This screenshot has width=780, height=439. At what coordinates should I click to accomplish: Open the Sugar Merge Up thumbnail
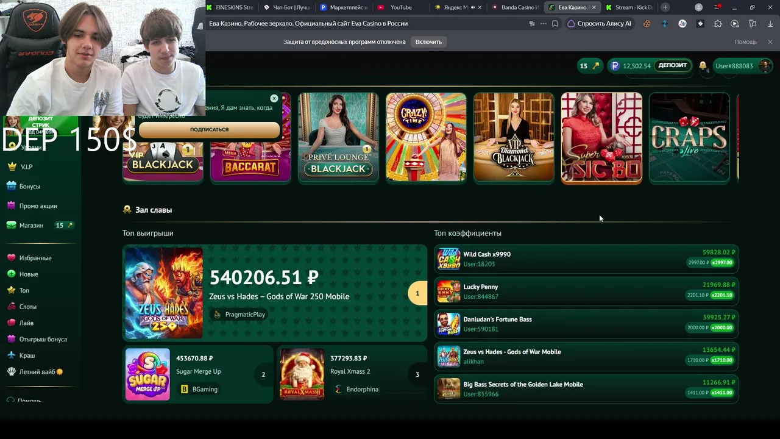tap(147, 374)
